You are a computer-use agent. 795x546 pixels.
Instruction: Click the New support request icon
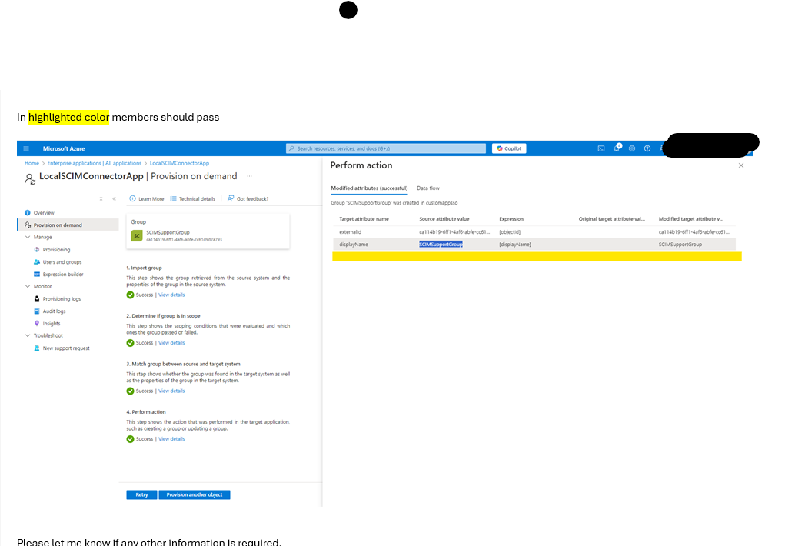36,348
